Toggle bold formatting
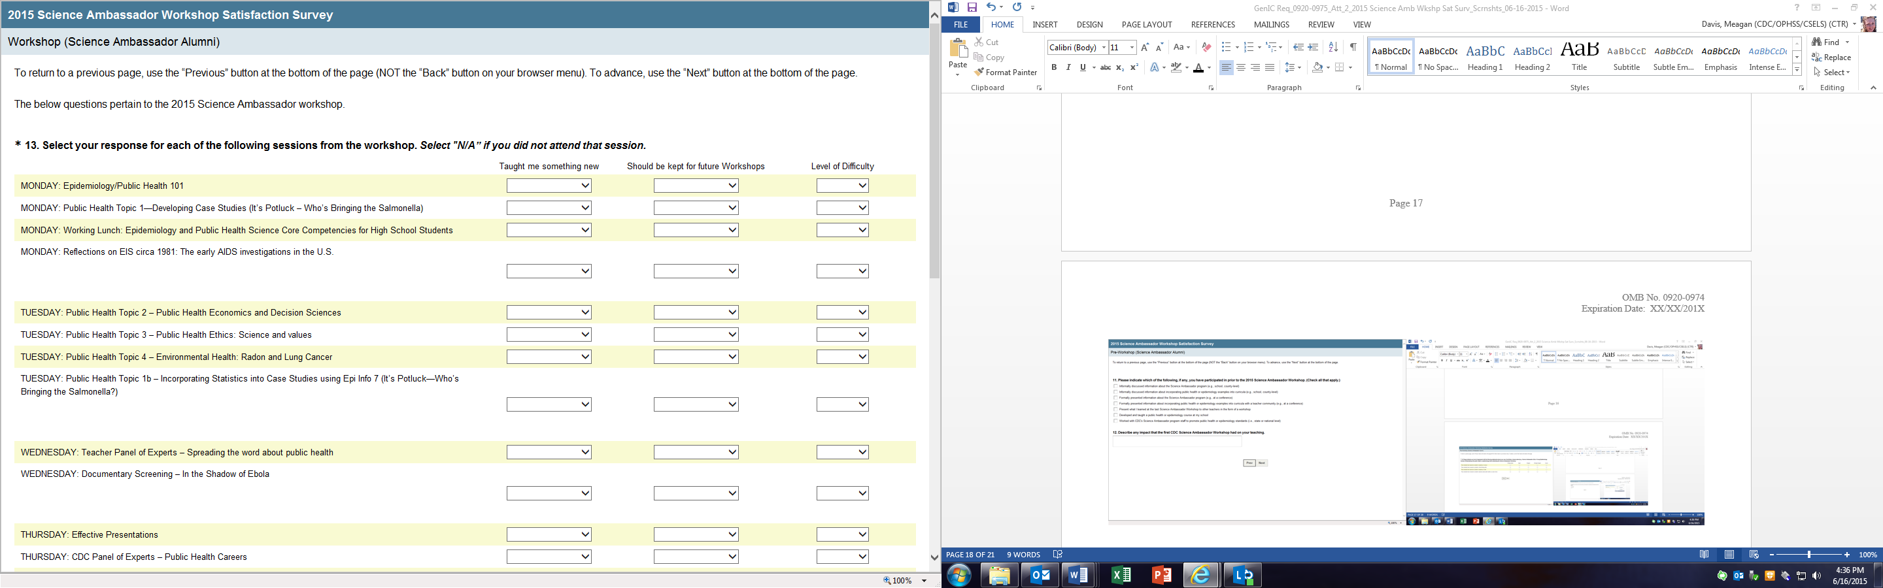 pyautogui.click(x=1053, y=68)
